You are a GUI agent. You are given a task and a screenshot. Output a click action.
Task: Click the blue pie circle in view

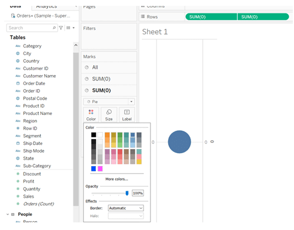click(x=179, y=142)
